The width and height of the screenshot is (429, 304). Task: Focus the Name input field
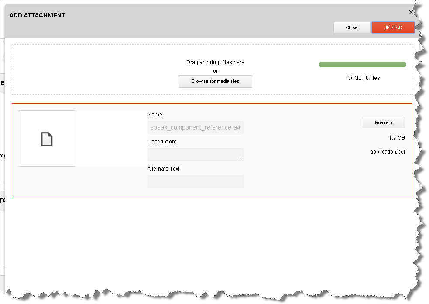[195, 128]
